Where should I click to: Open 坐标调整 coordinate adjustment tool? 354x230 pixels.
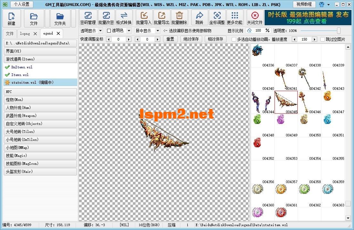coord(217,18)
